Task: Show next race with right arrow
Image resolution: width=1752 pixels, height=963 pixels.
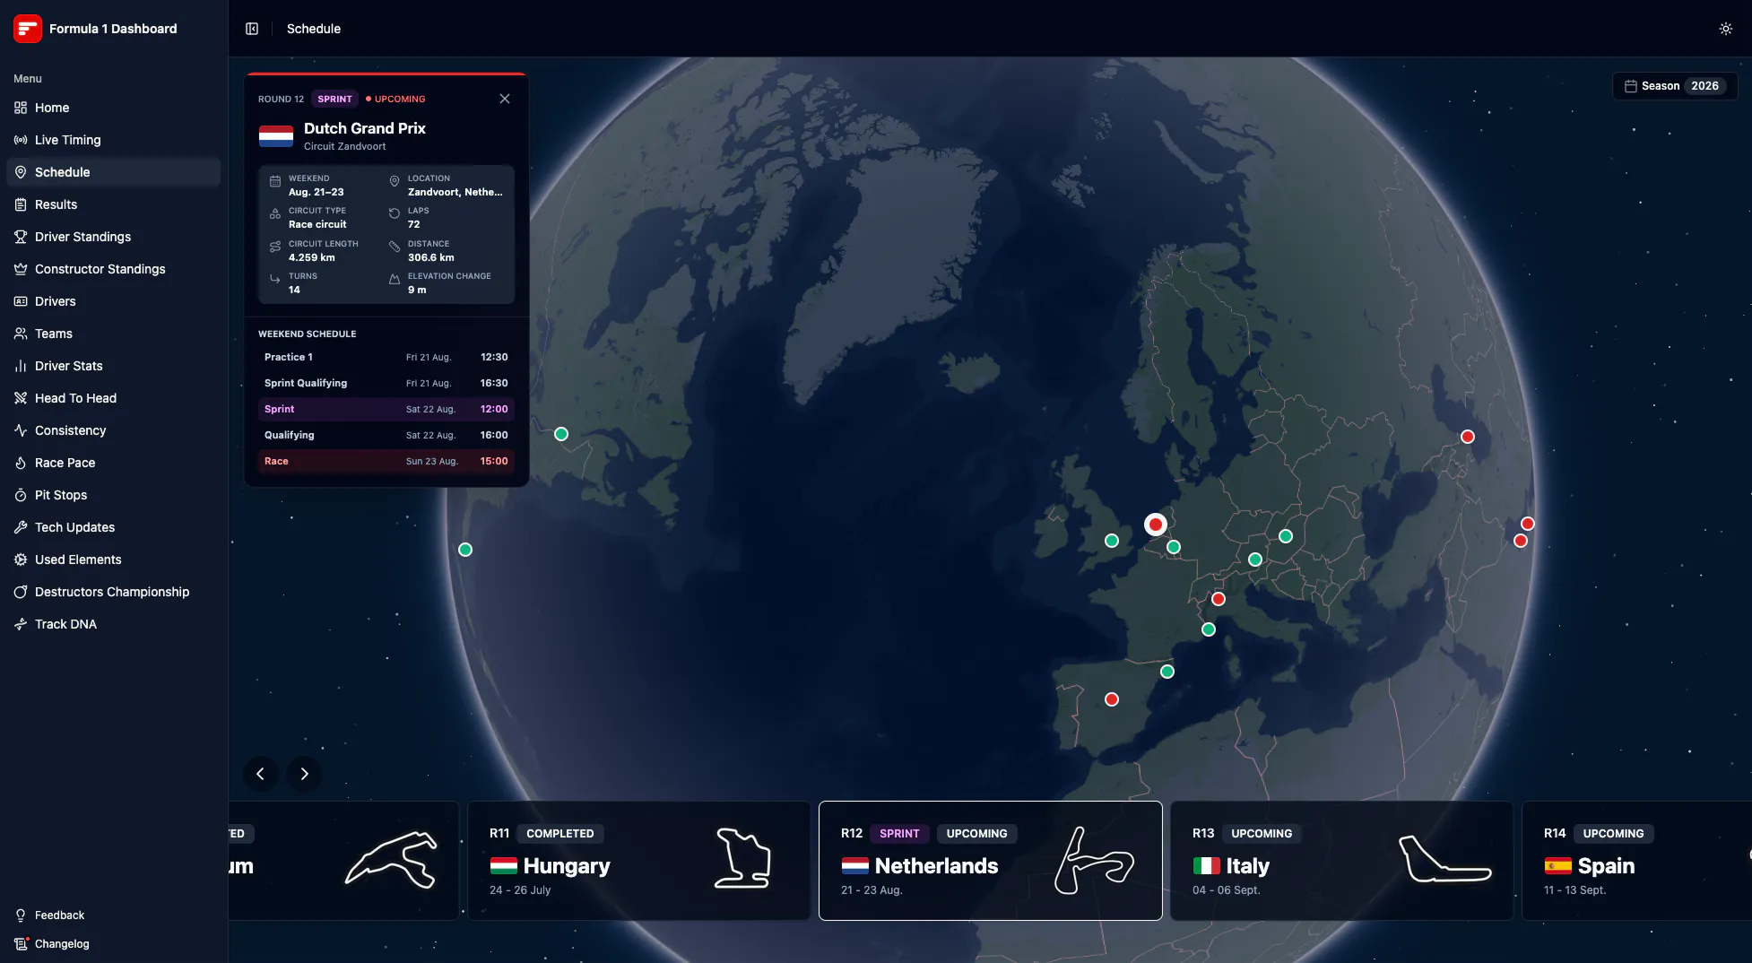Action: point(304,774)
